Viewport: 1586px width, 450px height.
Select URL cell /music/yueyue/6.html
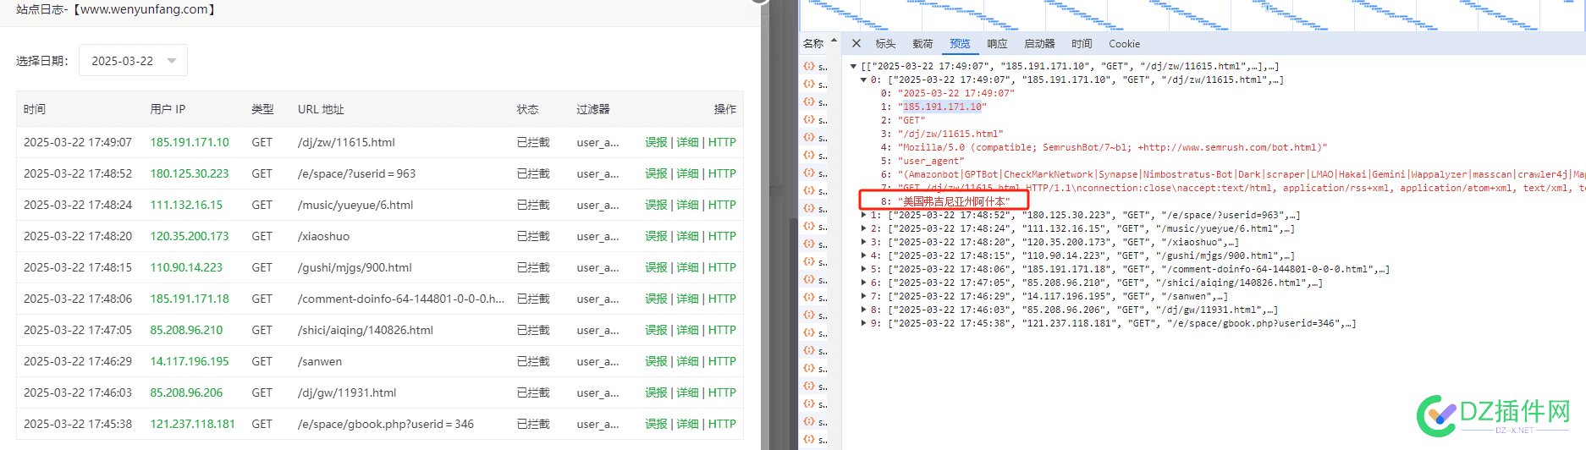(x=355, y=205)
